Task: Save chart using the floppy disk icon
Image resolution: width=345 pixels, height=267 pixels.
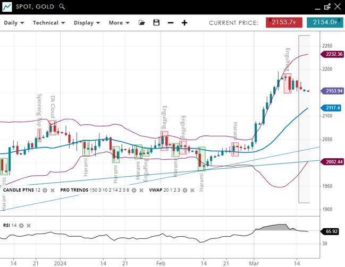Action: click(x=156, y=23)
